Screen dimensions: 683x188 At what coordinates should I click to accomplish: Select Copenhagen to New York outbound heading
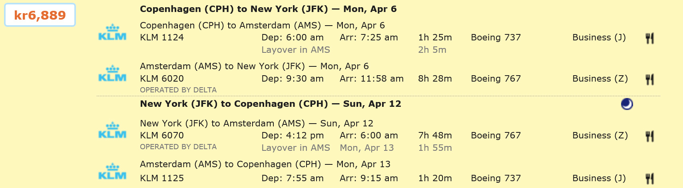pyautogui.click(x=268, y=9)
